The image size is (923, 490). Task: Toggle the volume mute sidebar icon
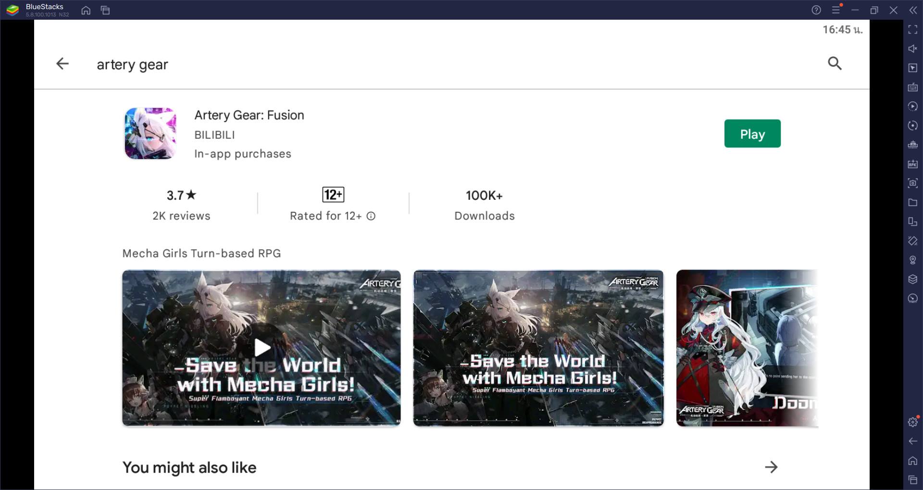(913, 49)
